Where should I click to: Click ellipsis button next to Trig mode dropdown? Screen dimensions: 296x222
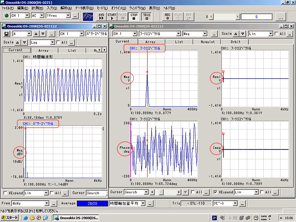coord(242,203)
